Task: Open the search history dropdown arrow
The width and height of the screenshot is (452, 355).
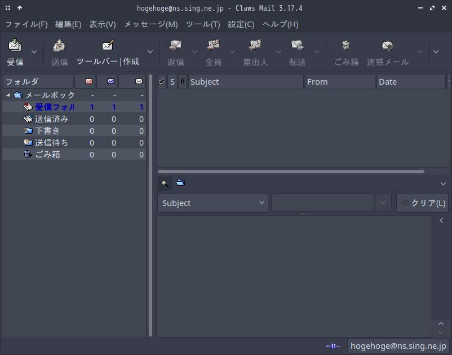Action: click(x=383, y=203)
